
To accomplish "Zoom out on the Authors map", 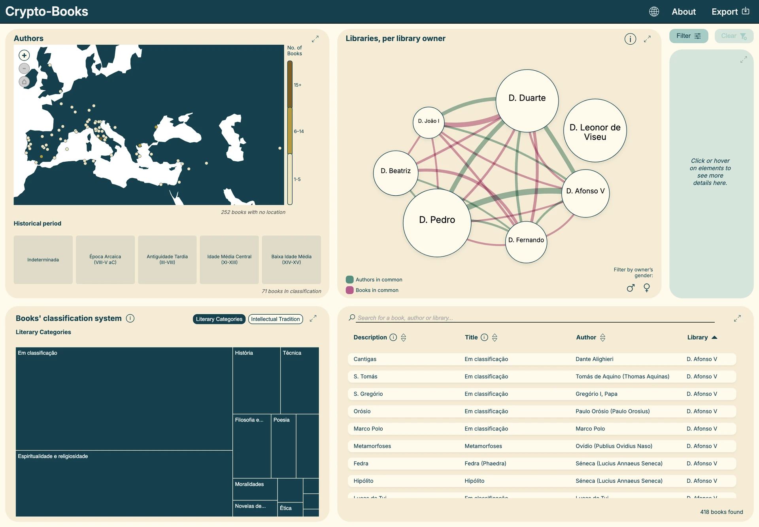I will pos(24,68).
